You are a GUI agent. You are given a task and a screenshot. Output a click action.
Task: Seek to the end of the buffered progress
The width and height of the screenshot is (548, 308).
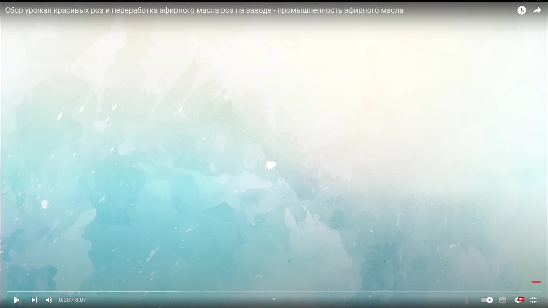179,291
